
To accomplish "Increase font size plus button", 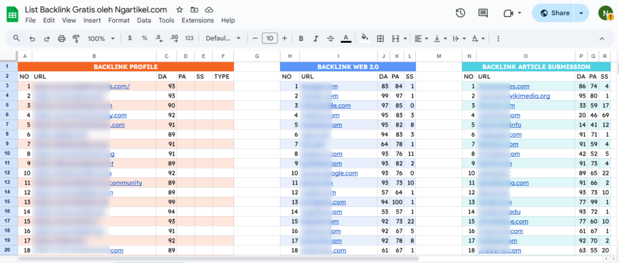I will pyautogui.click(x=285, y=38).
